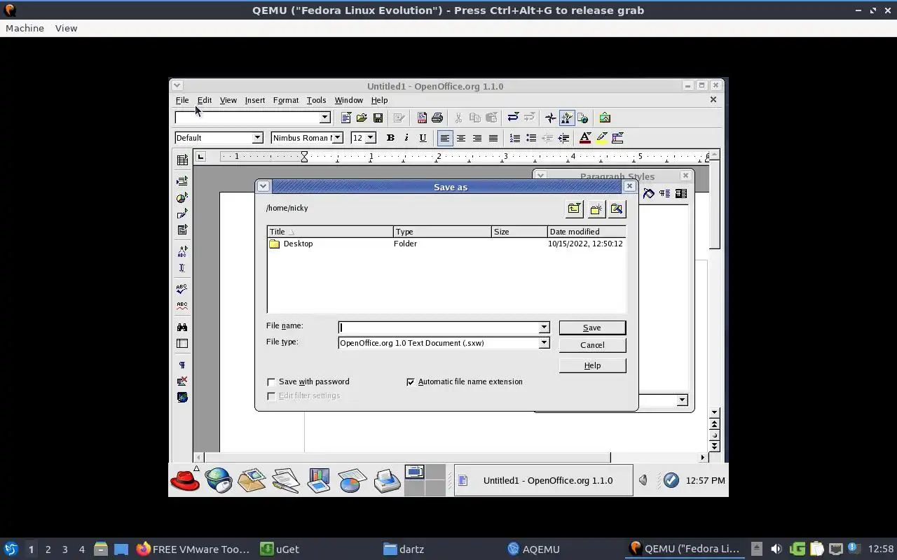Image resolution: width=897 pixels, height=560 pixels.
Task: Toggle AutoSpellcheck red underline ABC icon
Action: [182, 306]
